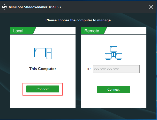Click the Please choose the computer heading

78,20
